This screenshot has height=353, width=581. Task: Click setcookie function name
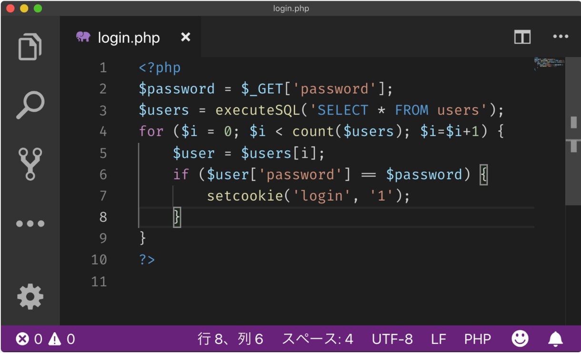pos(245,196)
